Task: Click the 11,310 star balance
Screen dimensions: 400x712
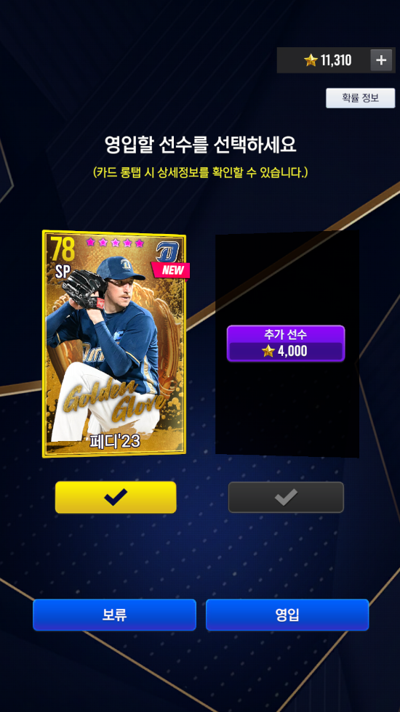Action: pyautogui.click(x=336, y=60)
